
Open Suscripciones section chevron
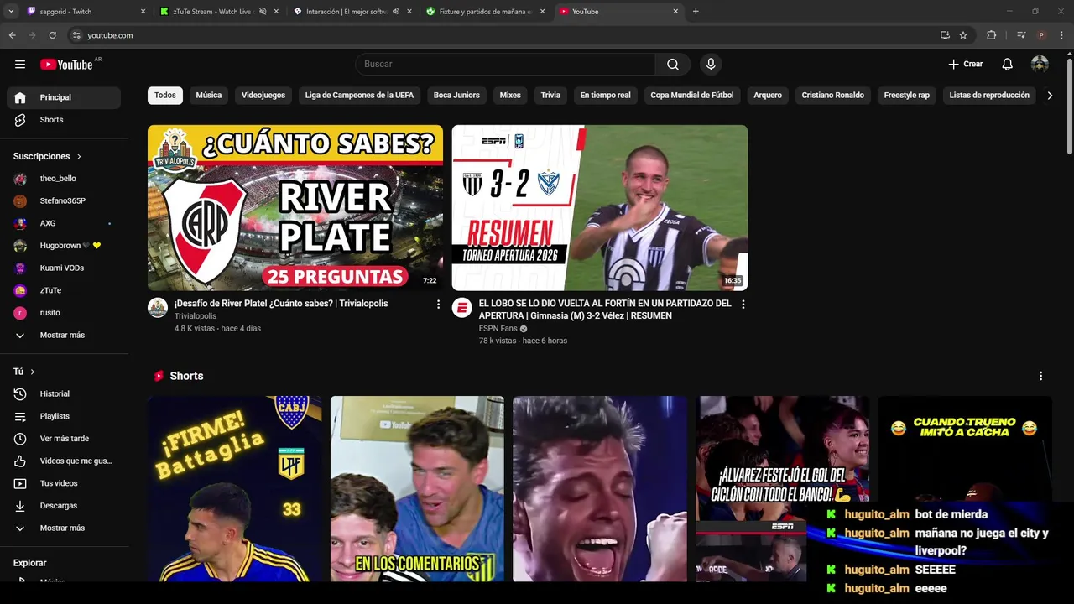pyautogui.click(x=79, y=157)
